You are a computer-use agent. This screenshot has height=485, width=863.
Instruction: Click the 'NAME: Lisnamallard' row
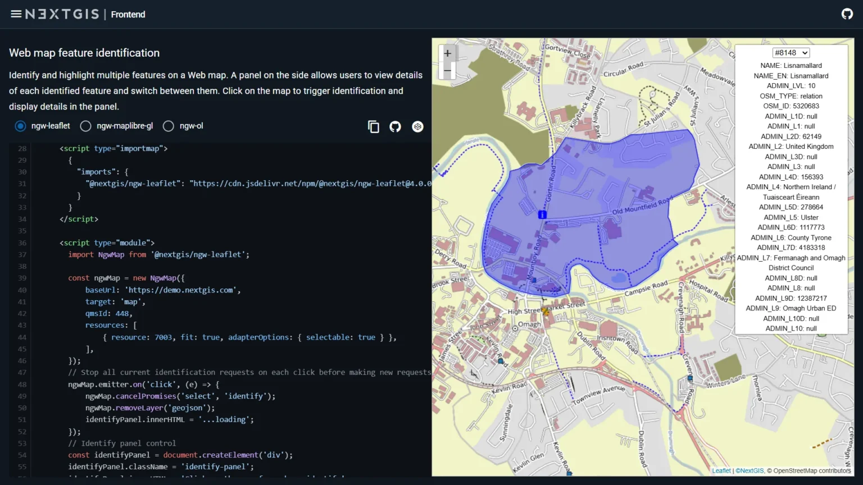(791, 66)
